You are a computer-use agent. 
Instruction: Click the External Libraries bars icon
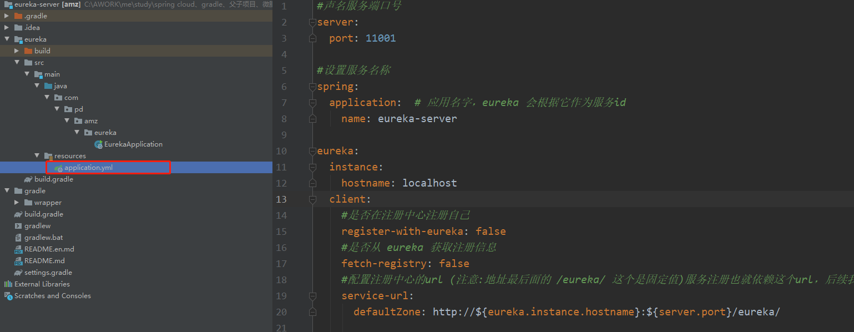pyautogui.click(x=8, y=284)
